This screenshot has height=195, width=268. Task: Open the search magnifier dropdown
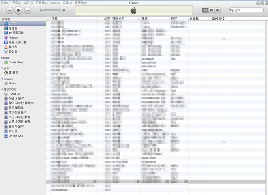[x=232, y=10]
